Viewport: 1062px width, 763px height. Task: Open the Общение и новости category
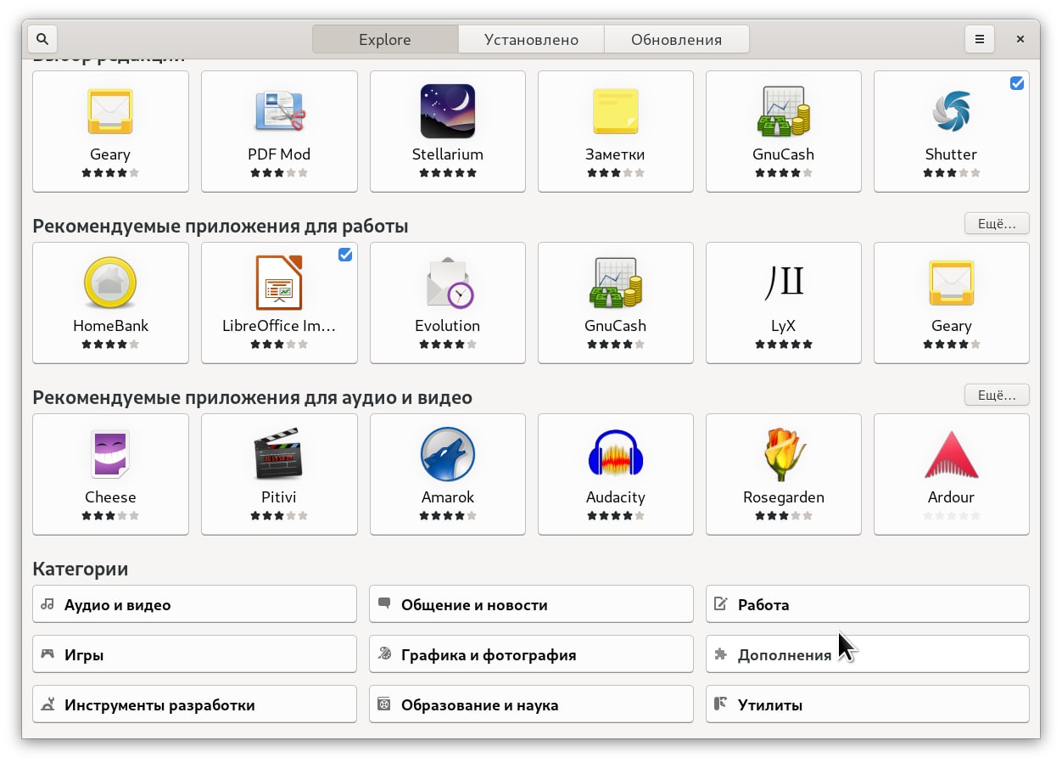pos(531,605)
